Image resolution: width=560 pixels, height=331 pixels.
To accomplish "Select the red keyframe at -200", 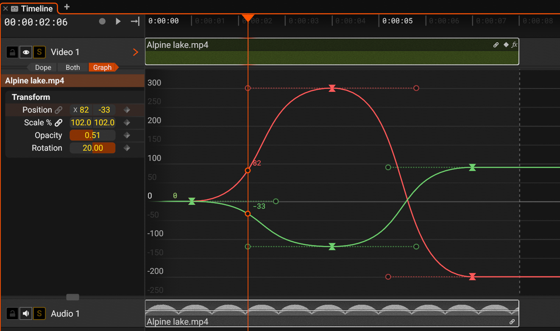I will click(472, 277).
